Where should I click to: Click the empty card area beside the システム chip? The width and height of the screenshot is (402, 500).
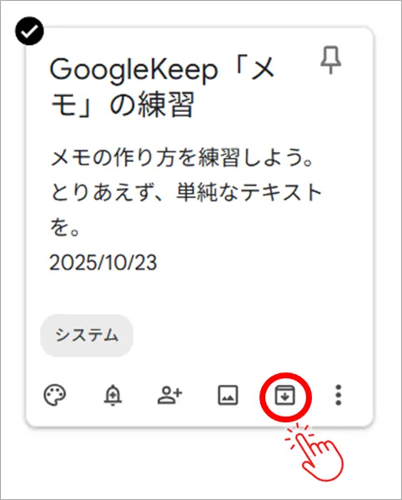(252, 336)
